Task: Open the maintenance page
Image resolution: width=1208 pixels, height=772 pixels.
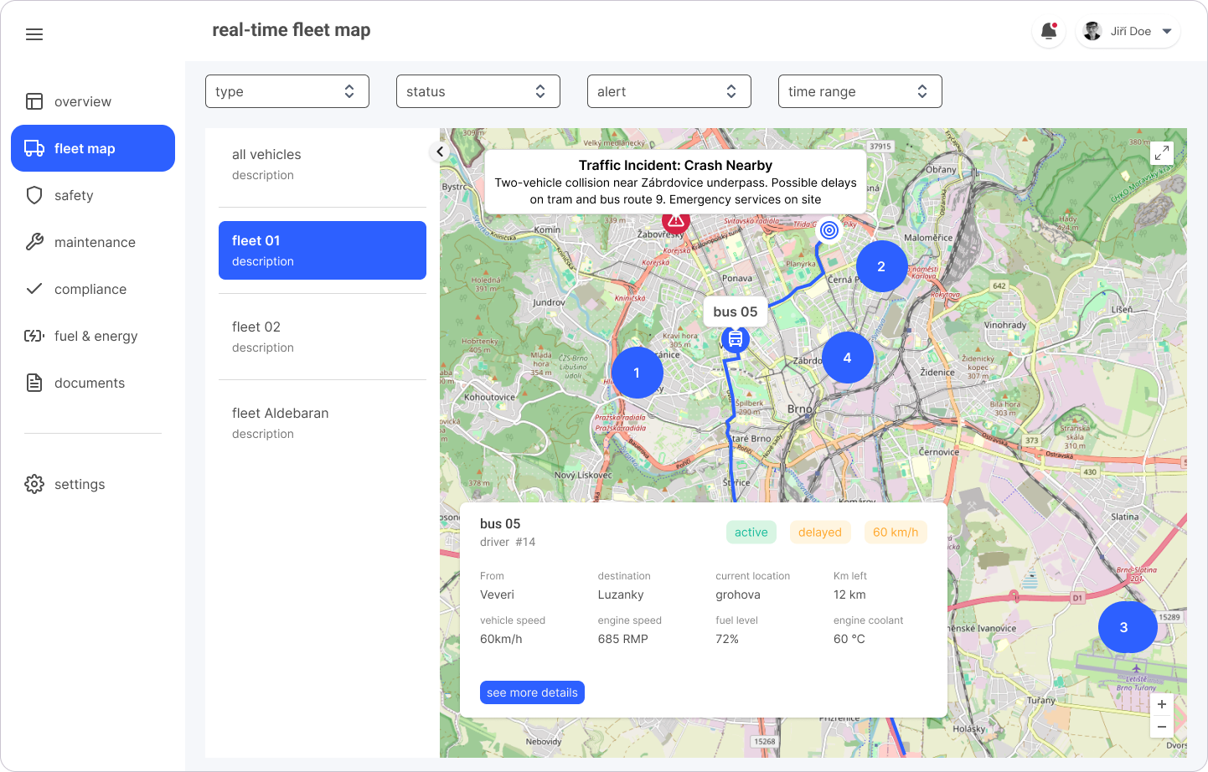Action: point(94,242)
